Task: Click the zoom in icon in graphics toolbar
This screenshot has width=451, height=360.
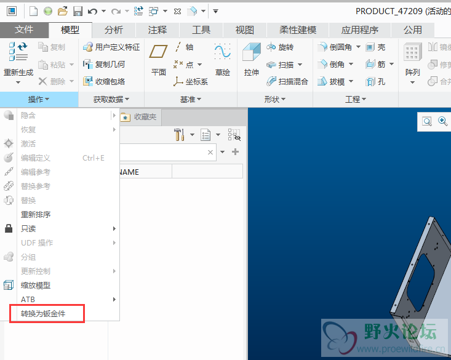Action: (442, 121)
